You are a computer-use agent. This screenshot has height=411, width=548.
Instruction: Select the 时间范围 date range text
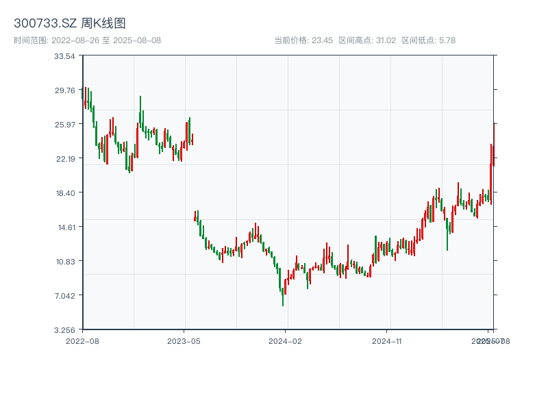click(x=87, y=40)
